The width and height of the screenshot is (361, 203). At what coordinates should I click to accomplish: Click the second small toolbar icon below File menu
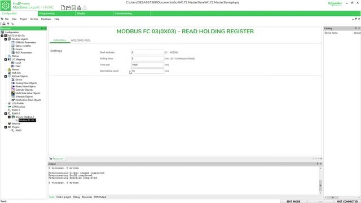pyautogui.click(x=8, y=24)
